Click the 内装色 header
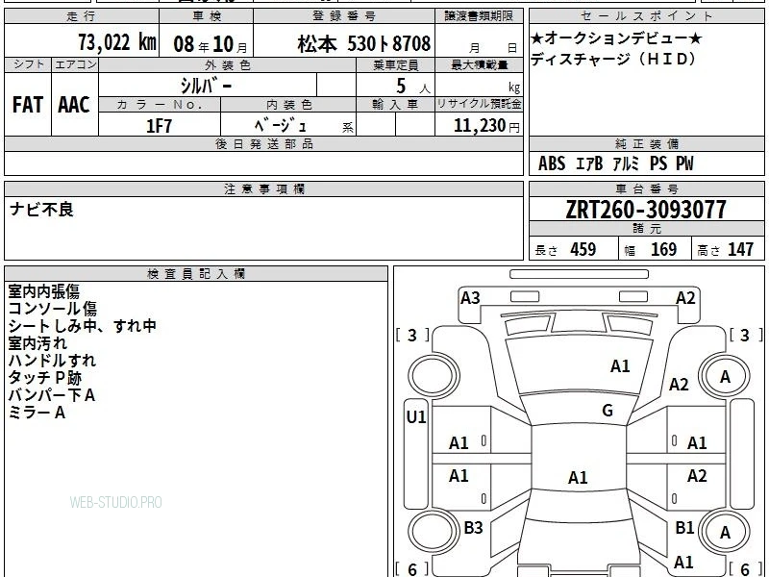Viewport: 769px width, 577px height. [x=288, y=105]
